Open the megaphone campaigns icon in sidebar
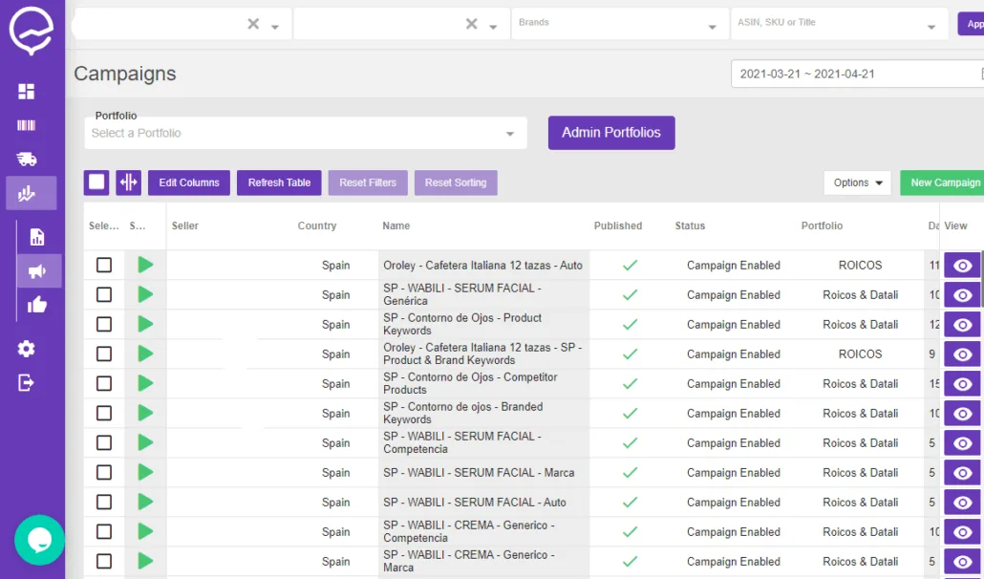Image resolution: width=984 pixels, height=579 pixels. (x=37, y=271)
